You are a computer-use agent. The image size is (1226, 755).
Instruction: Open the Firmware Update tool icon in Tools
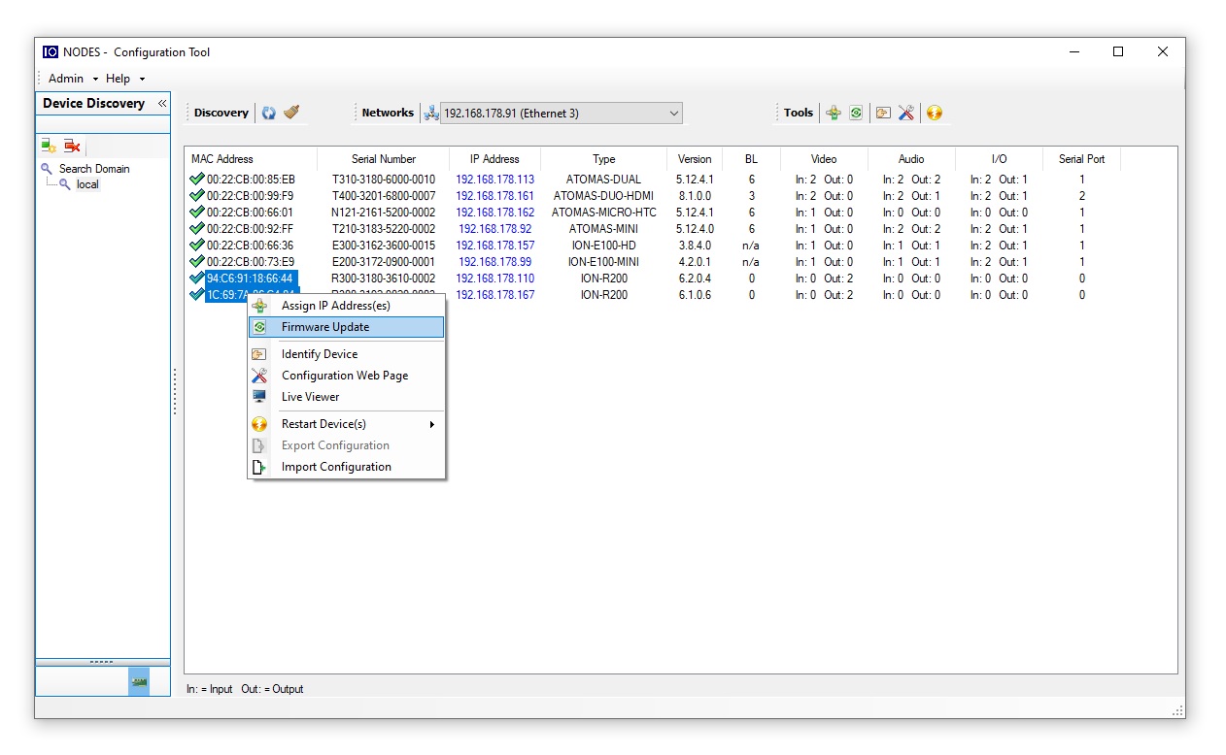857,113
